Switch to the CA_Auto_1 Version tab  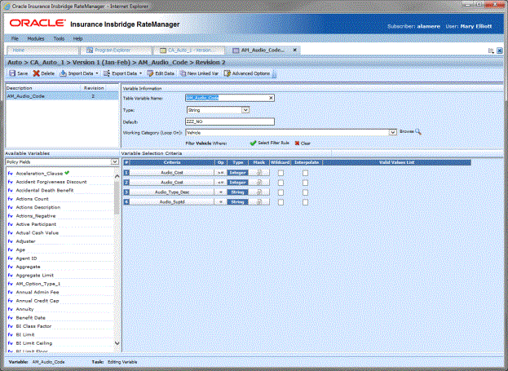pos(189,51)
